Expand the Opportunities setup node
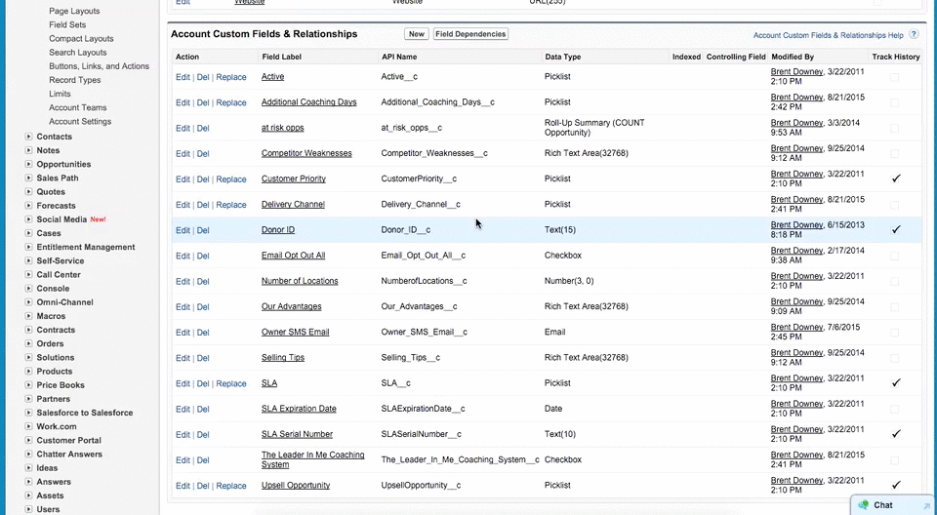Image resolution: width=937 pixels, height=515 pixels. 28,164
